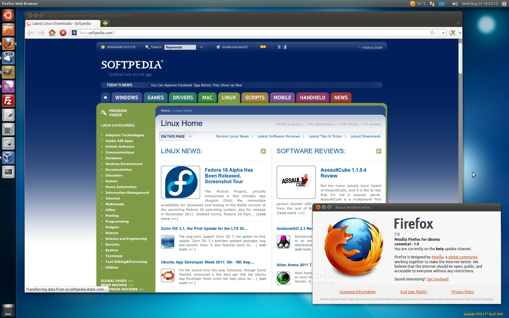Open Thunderbird mail launcher with 27 badge
The width and height of the screenshot is (509, 318).
pos(8,58)
